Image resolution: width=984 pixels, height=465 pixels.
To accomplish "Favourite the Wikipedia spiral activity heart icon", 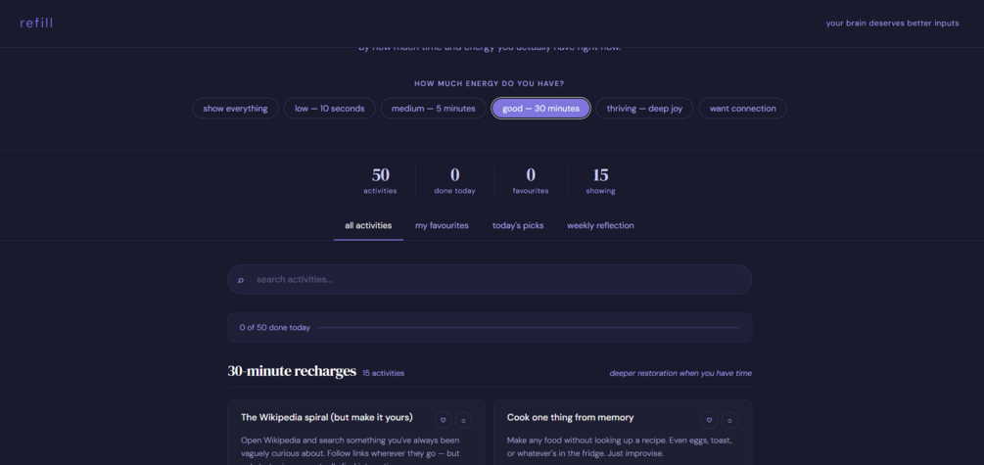I will coord(444,420).
